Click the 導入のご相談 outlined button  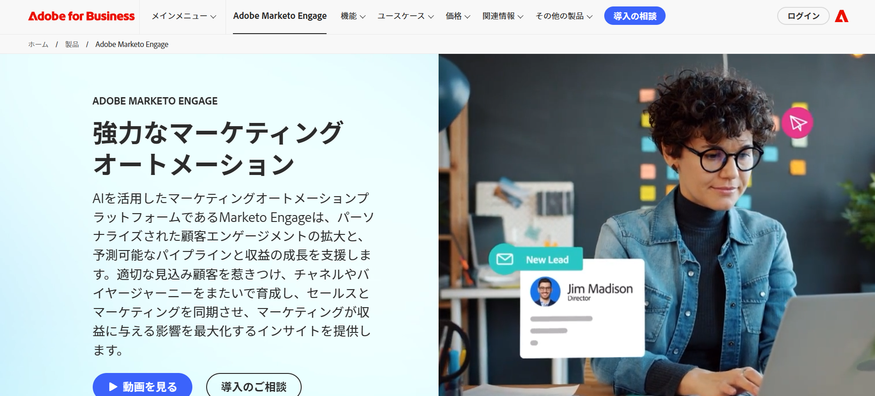click(x=254, y=386)
